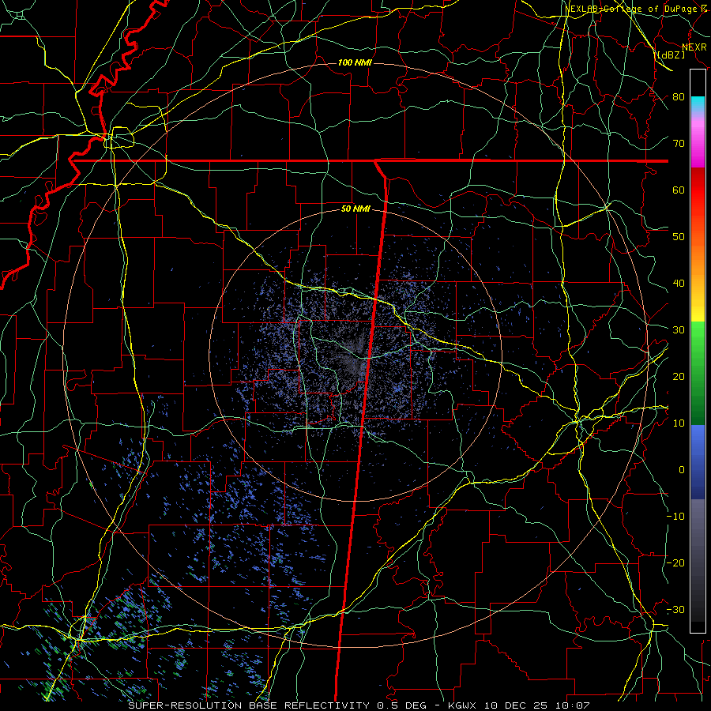Click the -10 value on the color scale
The height and width of the screenshot is (711, 711).
pyautogui.click(x=675, y=517)
